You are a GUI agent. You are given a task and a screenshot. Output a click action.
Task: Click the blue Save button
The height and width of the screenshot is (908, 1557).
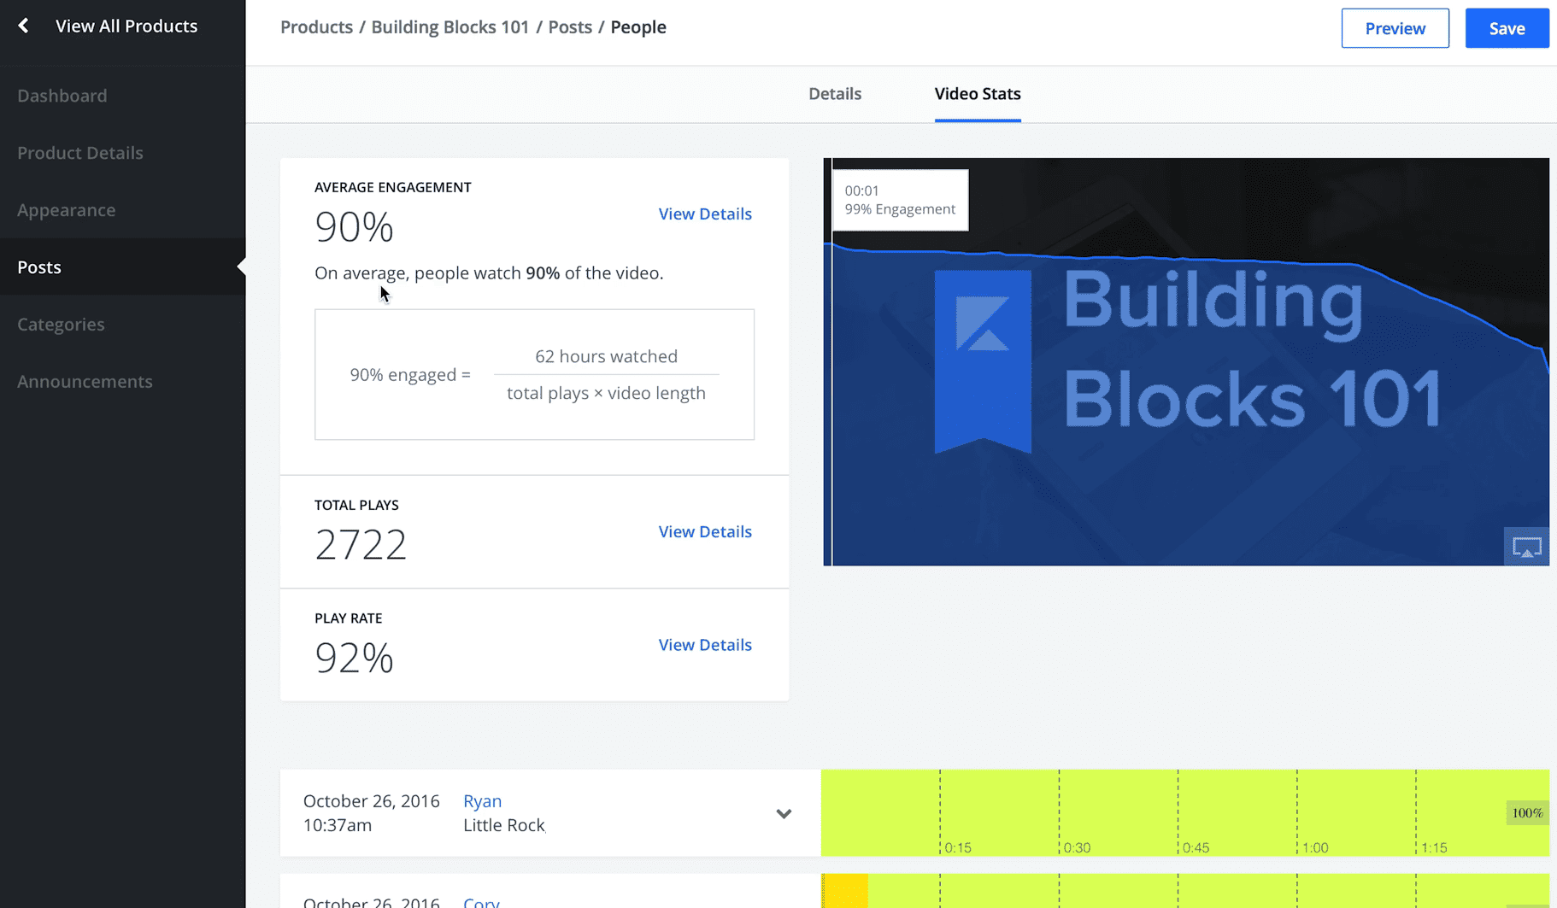(x=1506, y=28)
